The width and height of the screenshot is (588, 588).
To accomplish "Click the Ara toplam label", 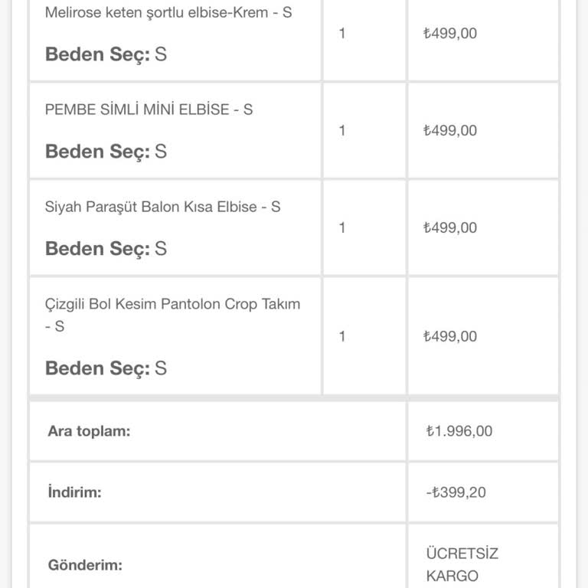I will 89,431.
